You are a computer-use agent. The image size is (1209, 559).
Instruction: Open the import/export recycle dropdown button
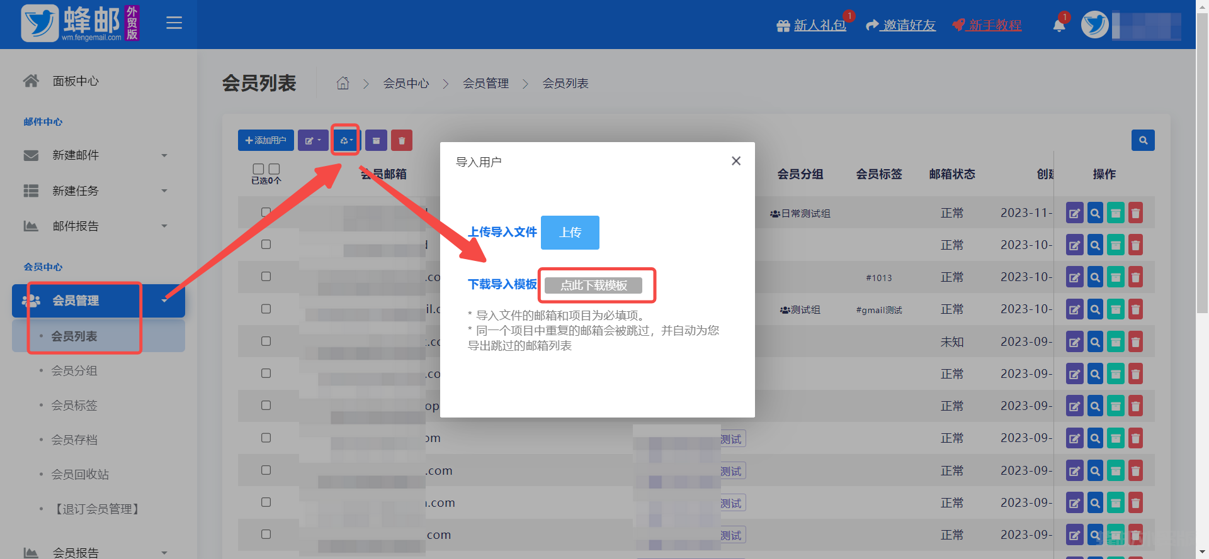[x=346, y=140]
